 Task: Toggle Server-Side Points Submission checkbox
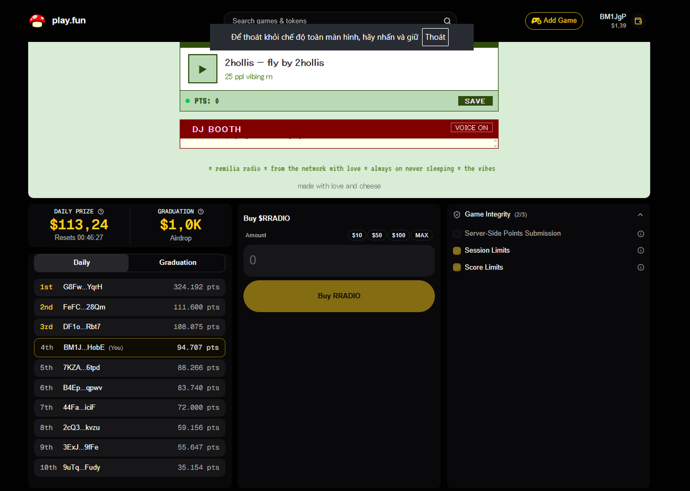(457, 234)
